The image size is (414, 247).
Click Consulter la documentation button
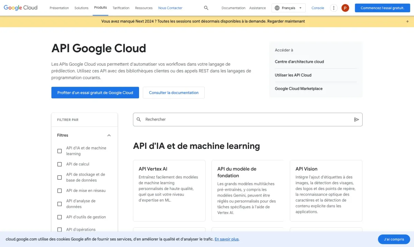tap(174, 93)
